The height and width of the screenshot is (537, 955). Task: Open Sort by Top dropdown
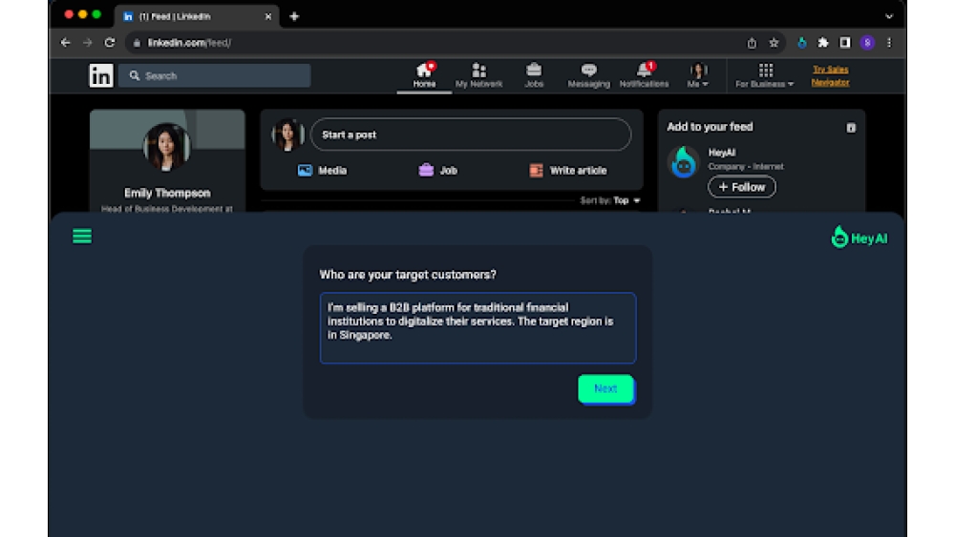coord(610,200)
